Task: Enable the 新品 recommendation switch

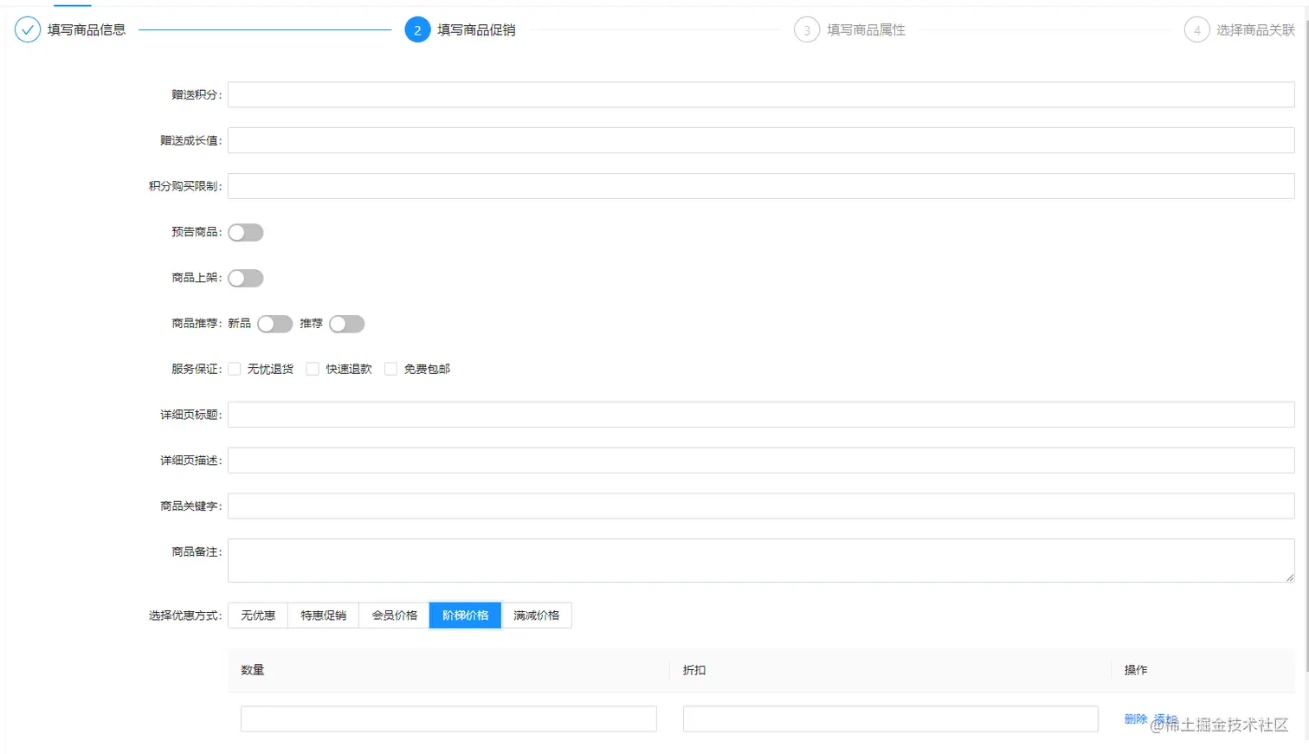Action: (x=275, y=324)
